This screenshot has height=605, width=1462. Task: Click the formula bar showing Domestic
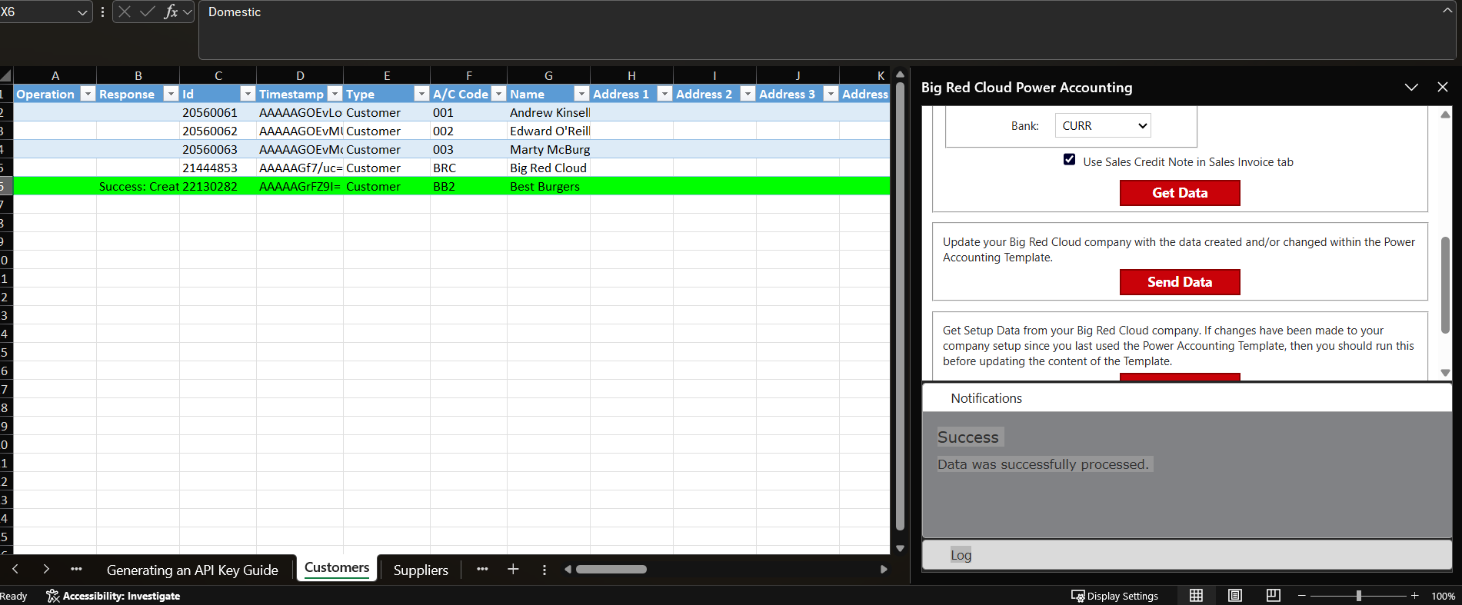[827, 30]
